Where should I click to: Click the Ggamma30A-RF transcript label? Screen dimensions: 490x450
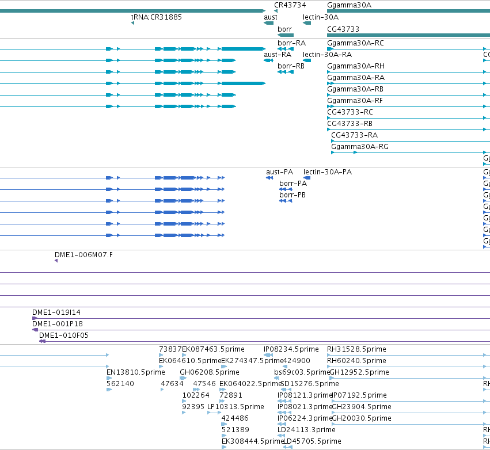point(355,101)
